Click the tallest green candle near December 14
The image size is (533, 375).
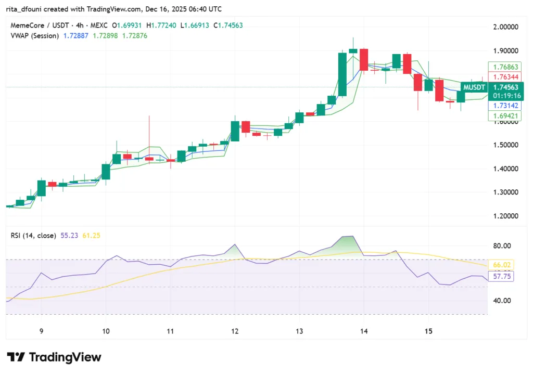(x=342, y=73)
